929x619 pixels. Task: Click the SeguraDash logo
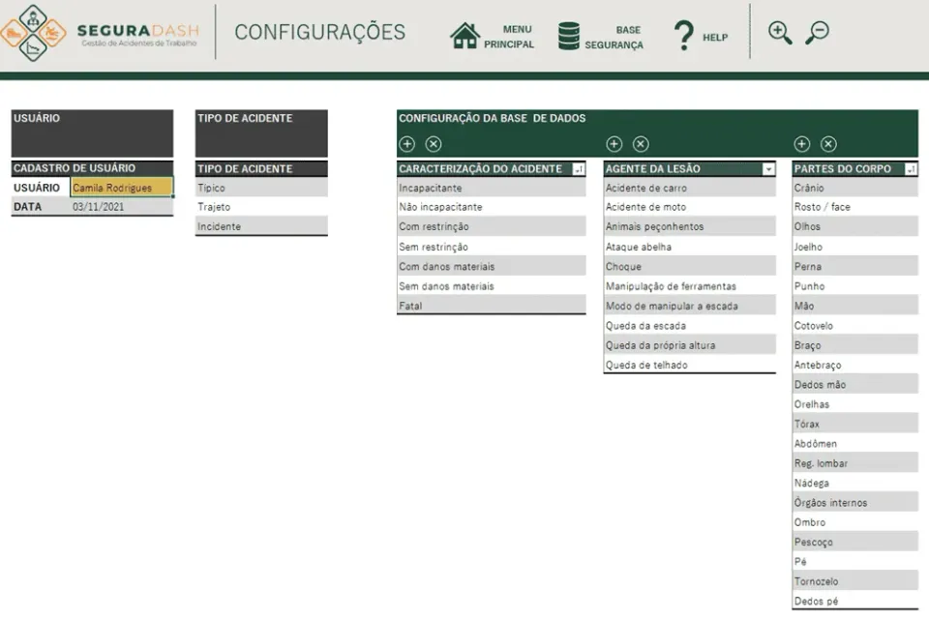pos(100,33)
